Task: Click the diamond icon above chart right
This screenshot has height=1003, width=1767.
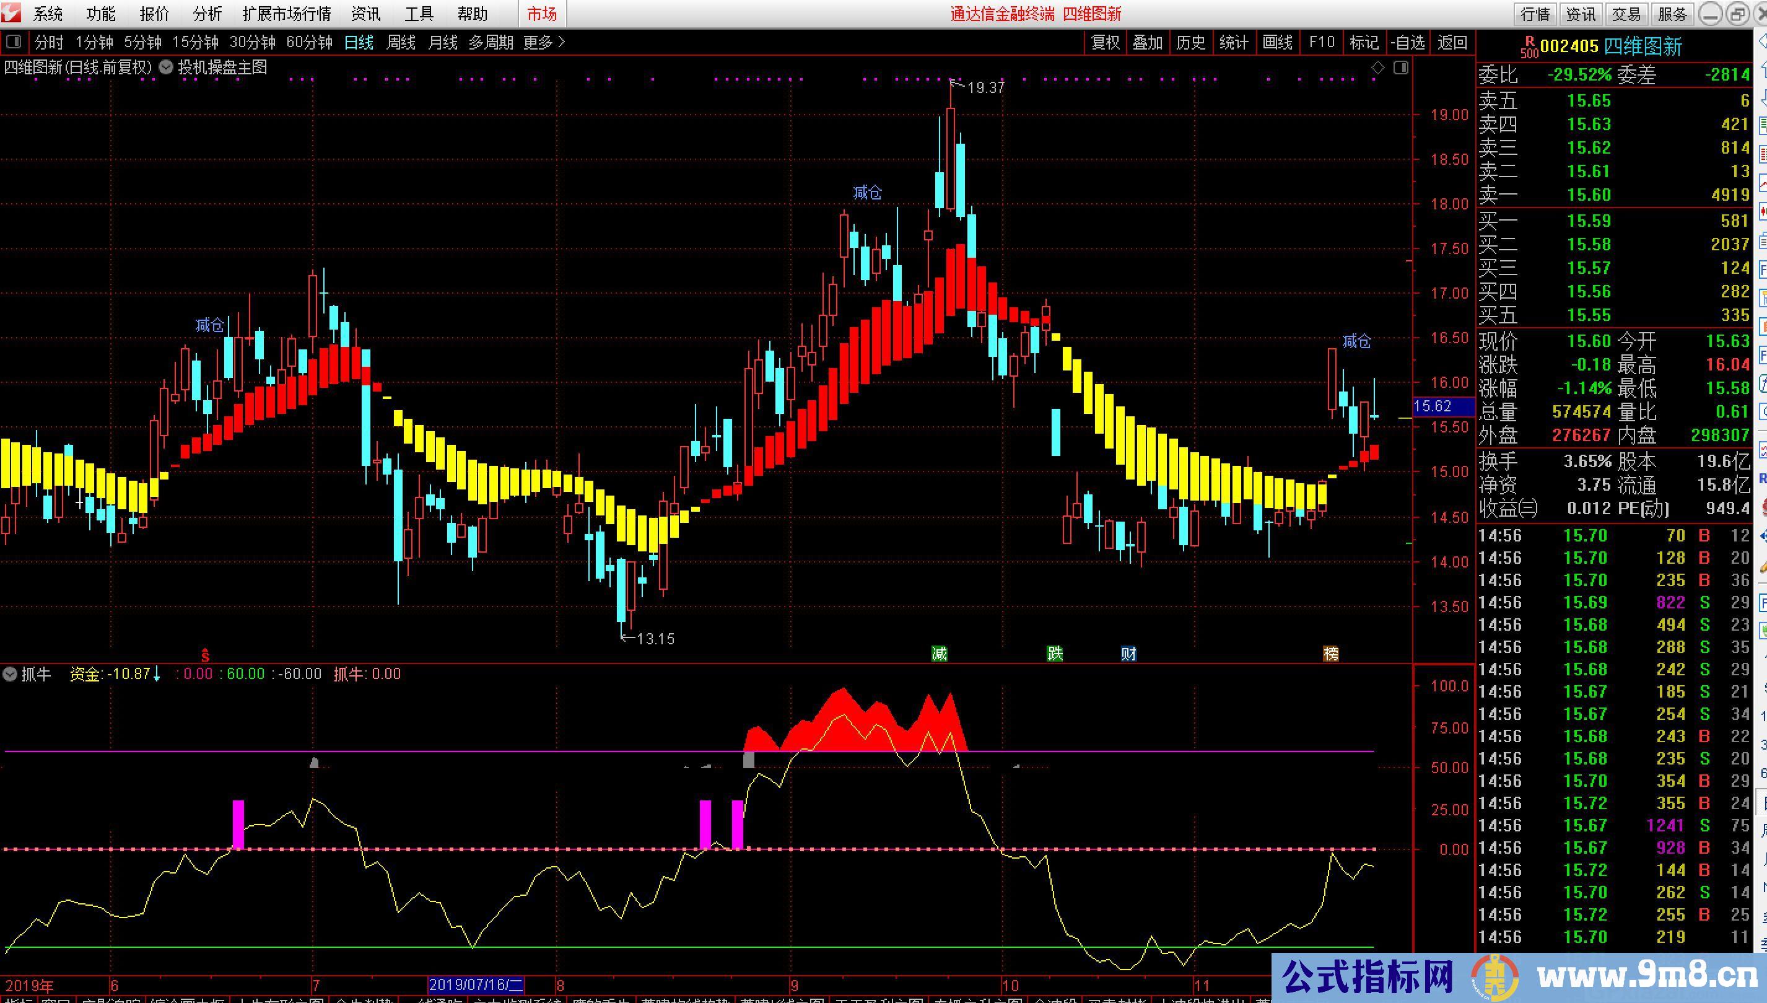Action: pos(1378,68)
